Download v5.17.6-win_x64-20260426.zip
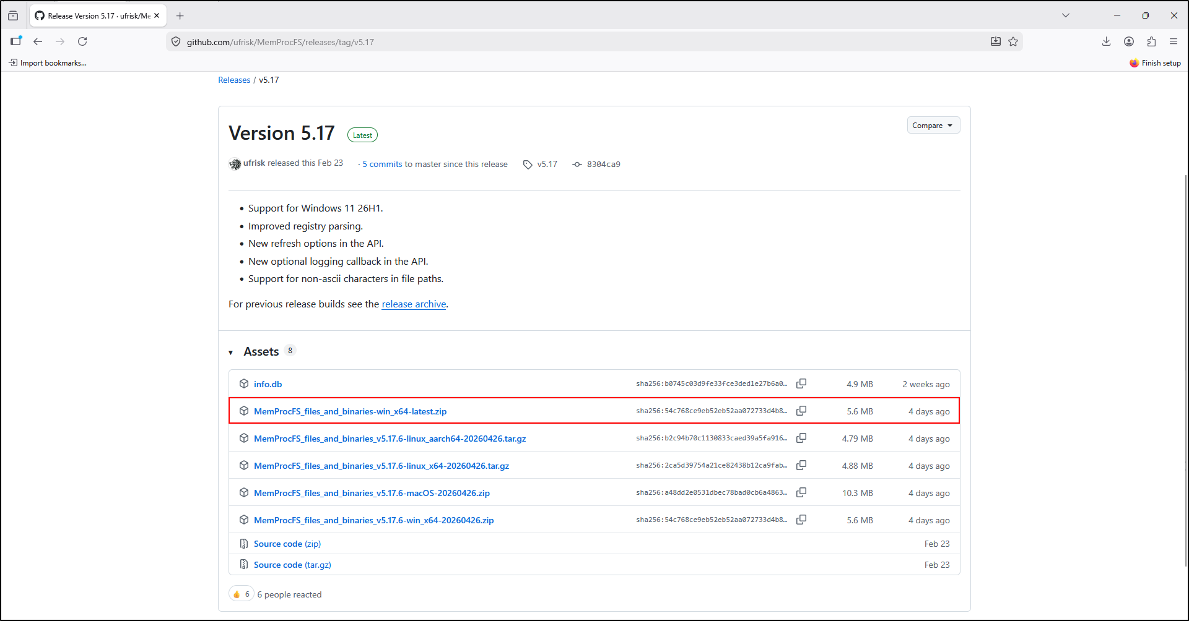The width and height of the screenshot is (1189, 621). click(373, 520)
